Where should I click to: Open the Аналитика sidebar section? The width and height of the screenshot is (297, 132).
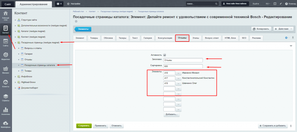coord(6,111)
